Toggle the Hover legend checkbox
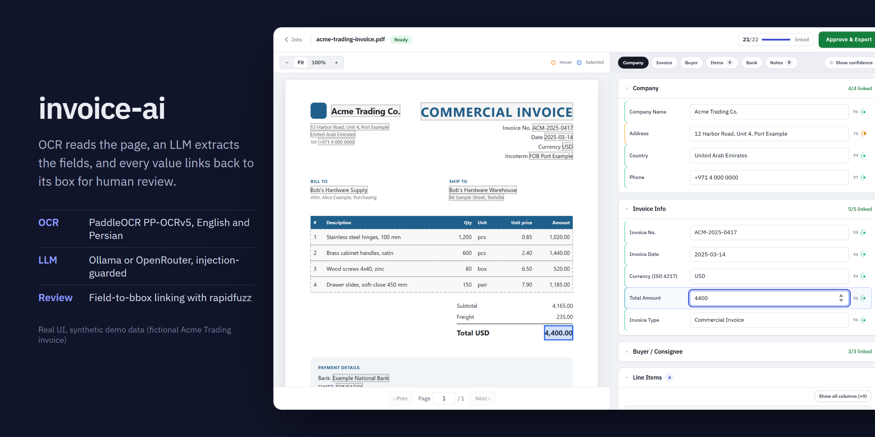Viewport: 875px width, 437px height. [x=553, y=62]
